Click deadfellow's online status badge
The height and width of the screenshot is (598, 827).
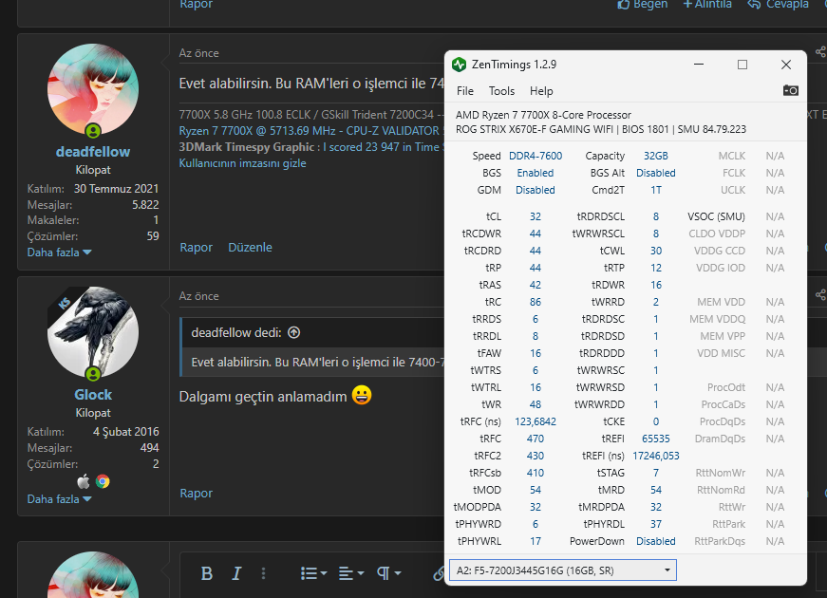coord(93,130)
